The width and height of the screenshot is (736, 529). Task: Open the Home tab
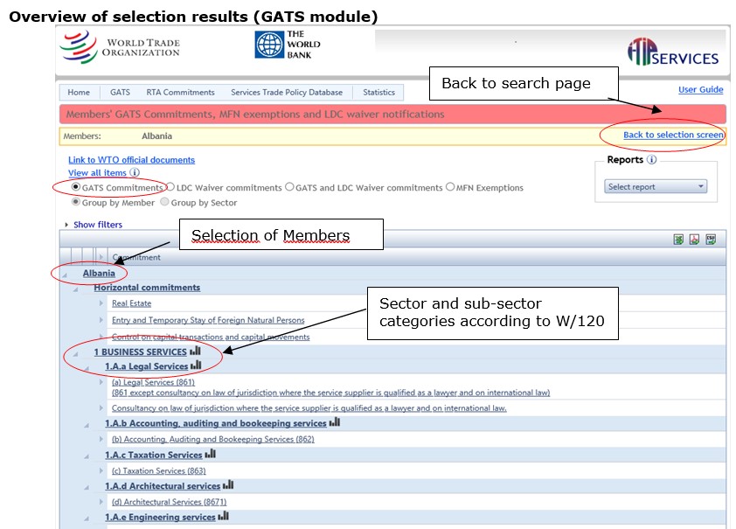click(x=79, y=93)
